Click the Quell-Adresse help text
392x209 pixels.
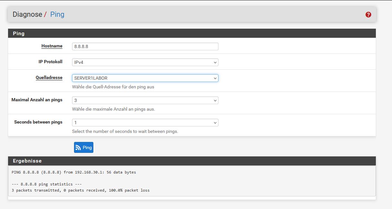click(x=113, y=87)
